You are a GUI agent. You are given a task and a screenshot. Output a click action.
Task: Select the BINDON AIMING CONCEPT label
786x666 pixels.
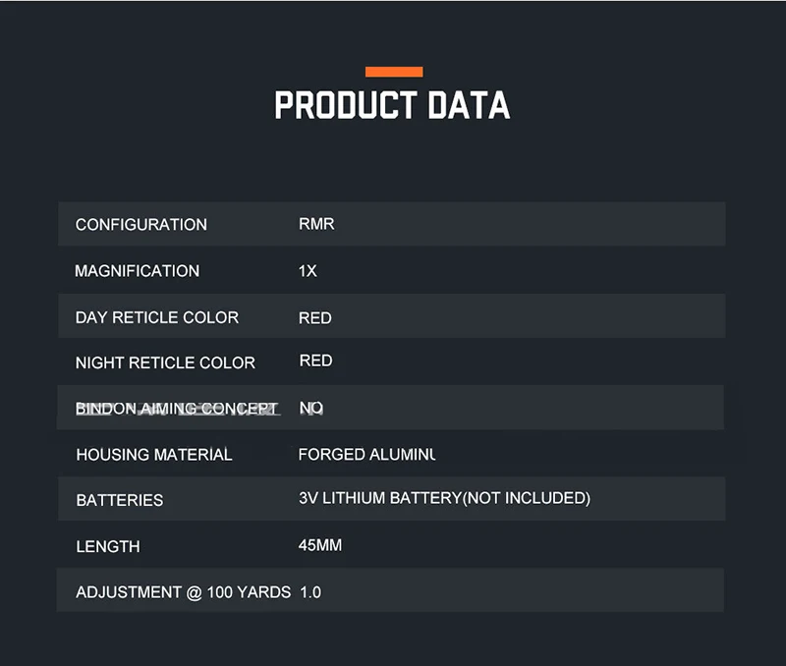click(177, 409)
